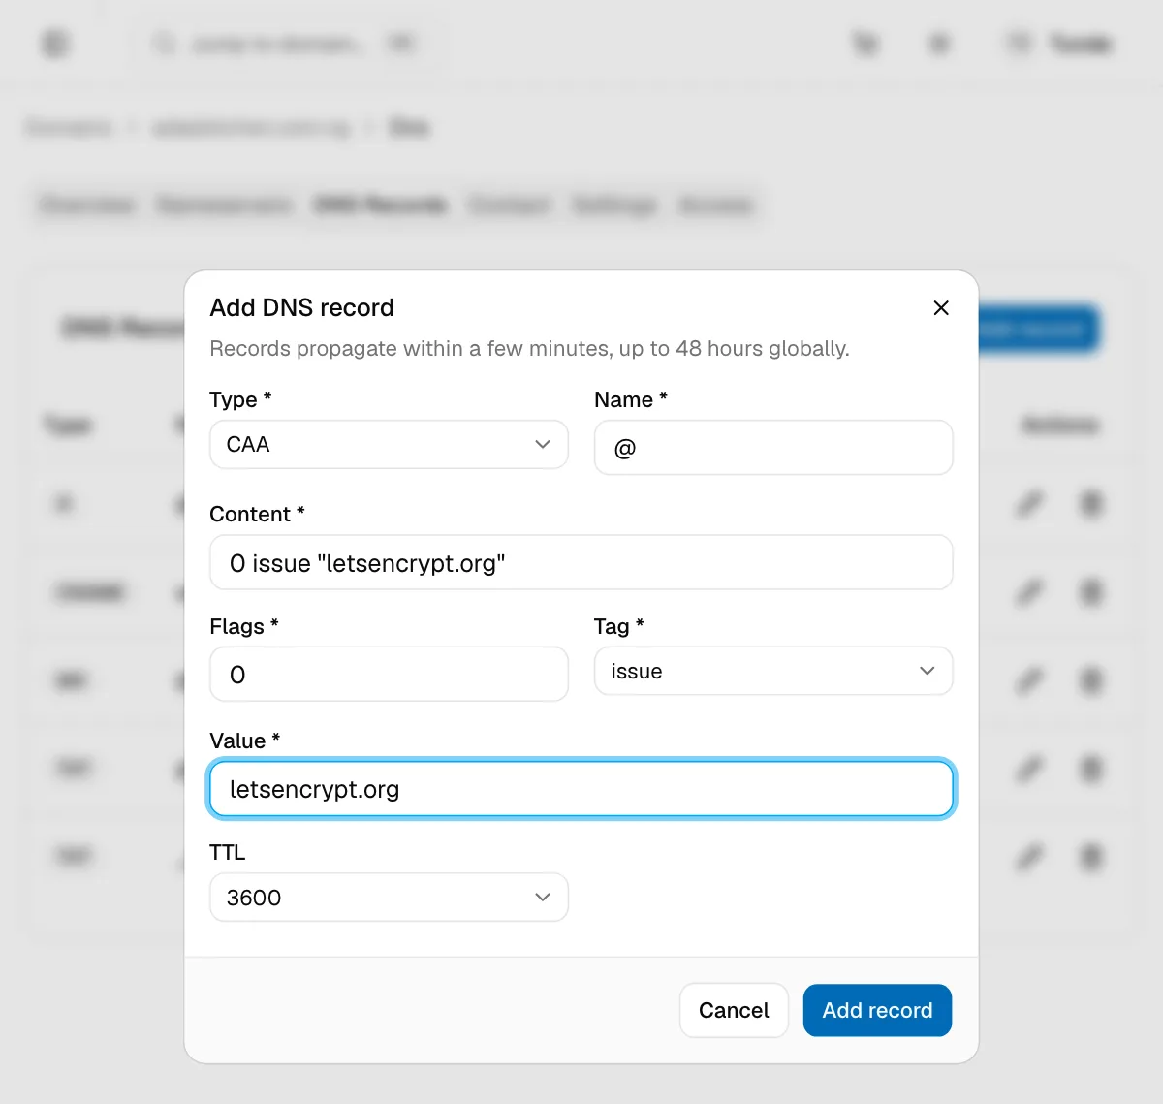Viewport: 1163px width, 1104px height.
Task: Click the Content field with issue letsencrypt.org
Action: pos(581,563)
